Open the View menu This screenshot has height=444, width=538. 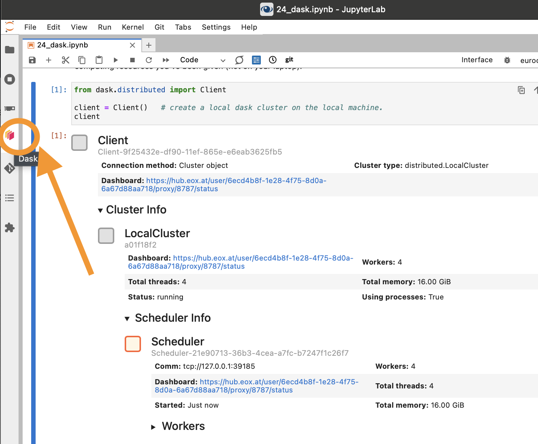point(79,27)
